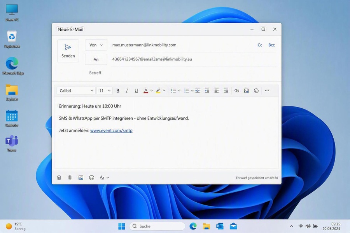Expand the highlight color options arrow

pos(164,91)
